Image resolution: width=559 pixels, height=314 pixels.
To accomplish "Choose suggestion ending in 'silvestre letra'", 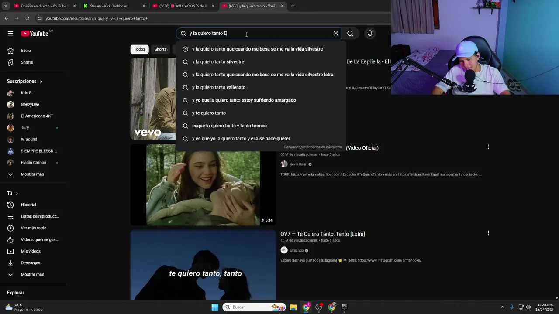I will pyautogui.click(x=261, y=75).
